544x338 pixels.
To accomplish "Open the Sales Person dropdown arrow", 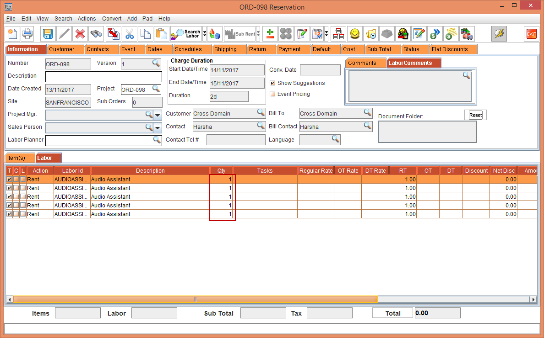I will tap(158, 128).
